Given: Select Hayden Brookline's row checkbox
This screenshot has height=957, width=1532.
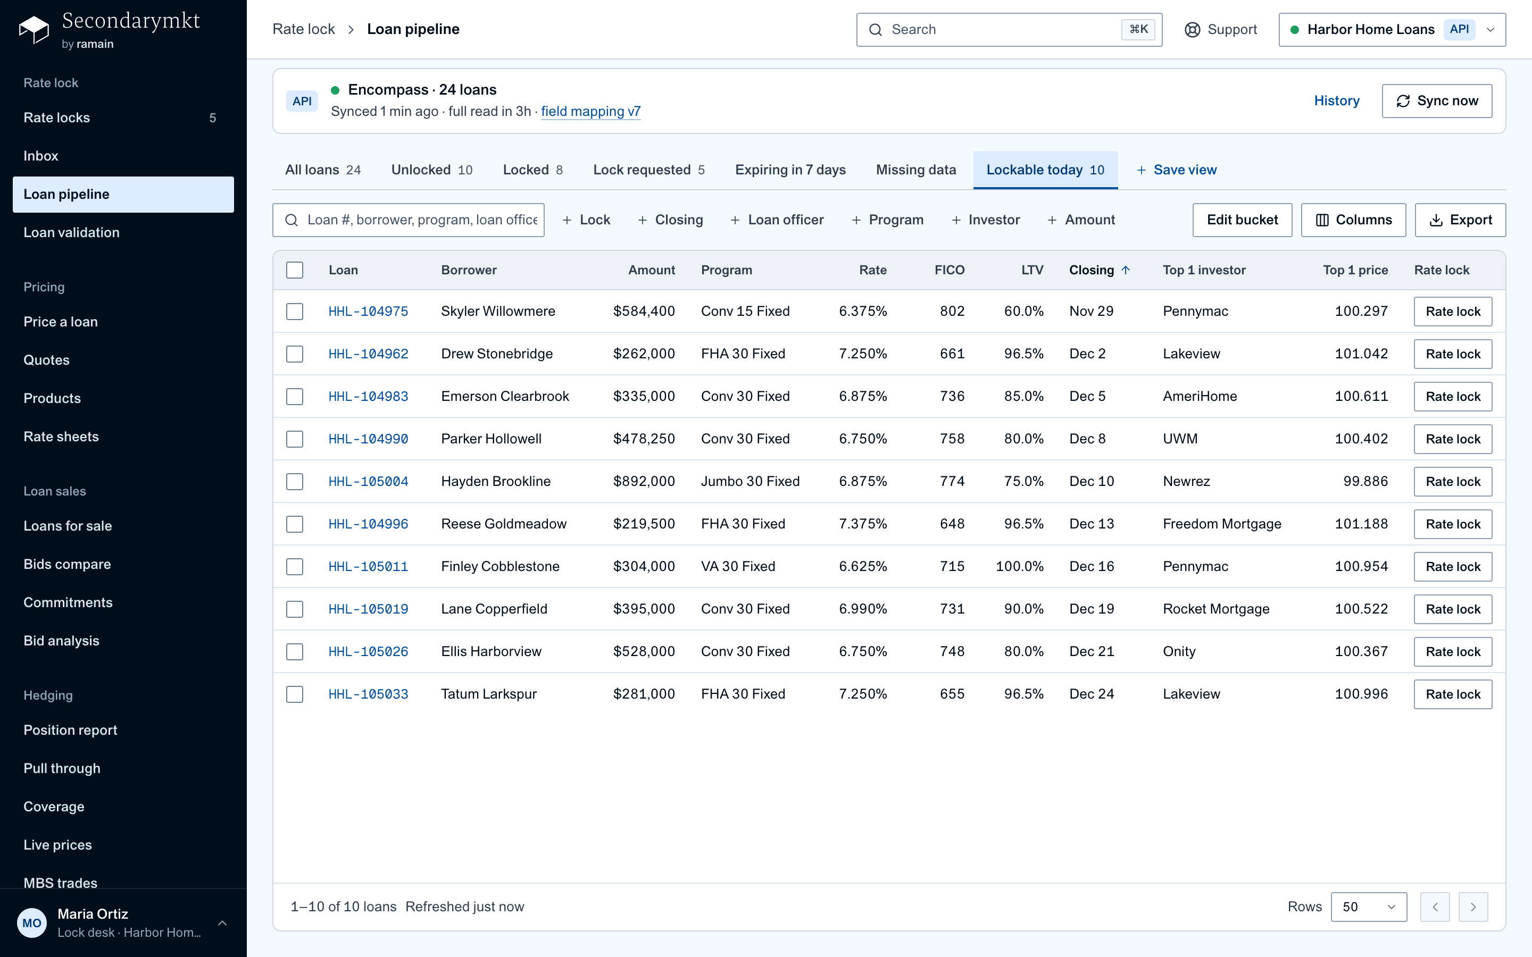Looking at the screenshot, I should 294,482.
